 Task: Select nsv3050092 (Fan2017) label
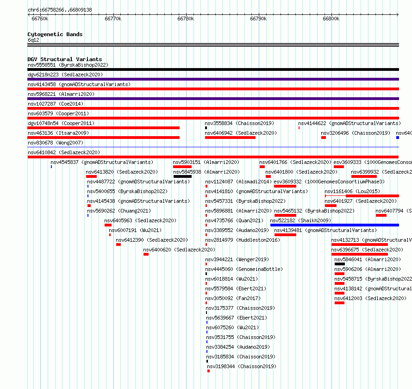point(233,298)
